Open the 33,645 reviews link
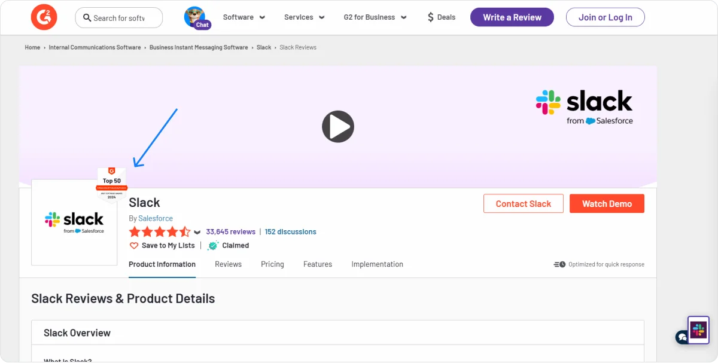718x363 pixels. pyautogui.click(x=230, y=232)
